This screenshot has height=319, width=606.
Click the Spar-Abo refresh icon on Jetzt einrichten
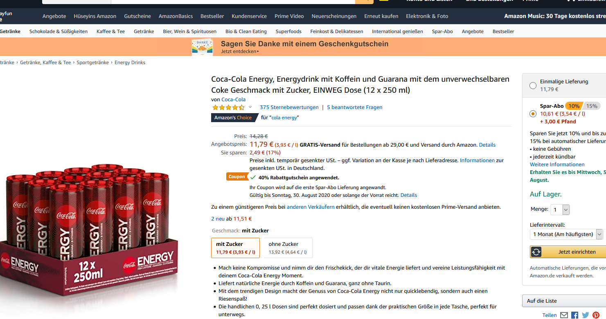tap(536, 252)
